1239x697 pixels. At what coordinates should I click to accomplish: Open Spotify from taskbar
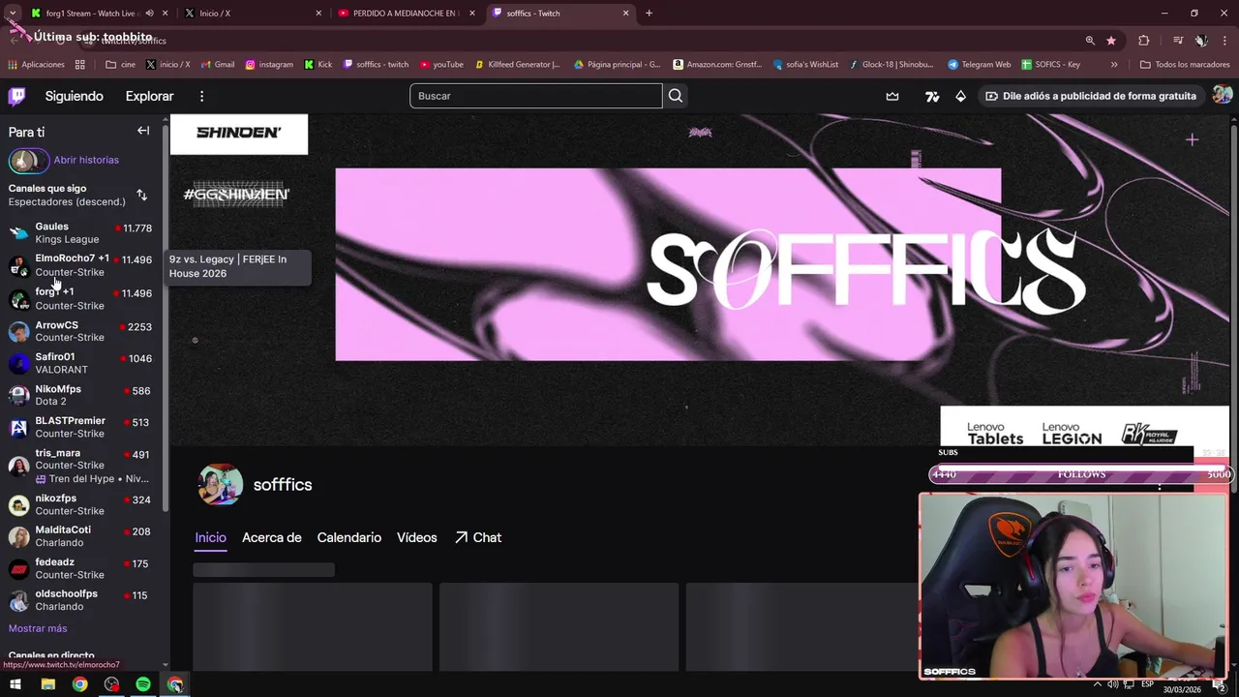(x=143, y=684)
